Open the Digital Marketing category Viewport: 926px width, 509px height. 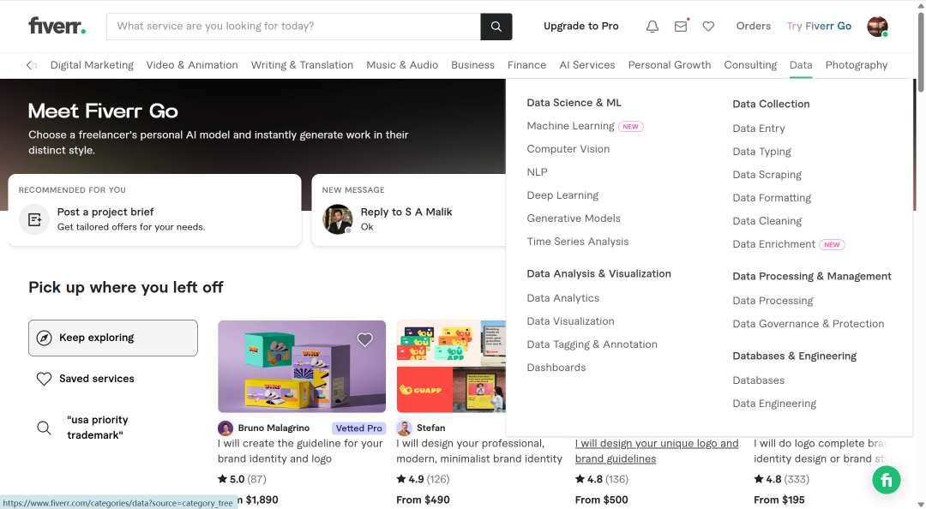92,65
